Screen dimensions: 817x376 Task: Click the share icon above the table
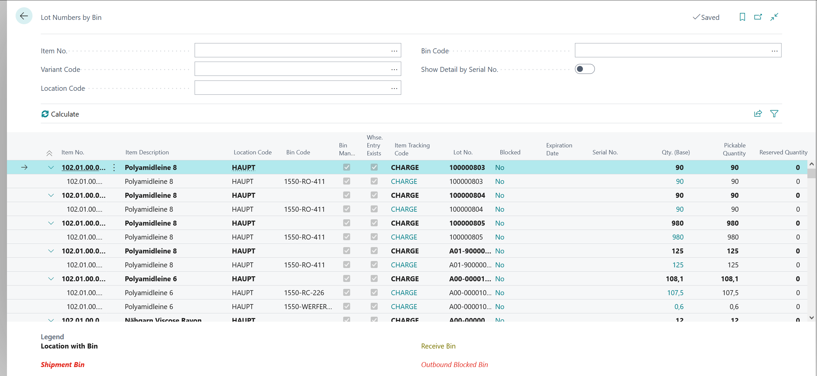758,114
